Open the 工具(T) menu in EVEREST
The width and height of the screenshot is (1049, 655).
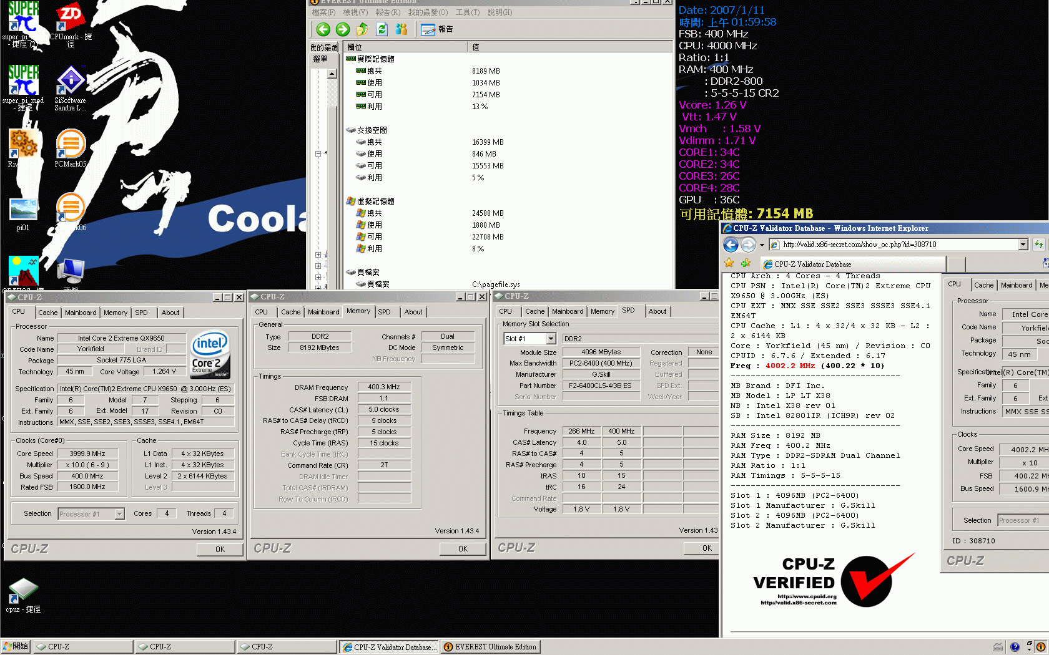(468, 12)
